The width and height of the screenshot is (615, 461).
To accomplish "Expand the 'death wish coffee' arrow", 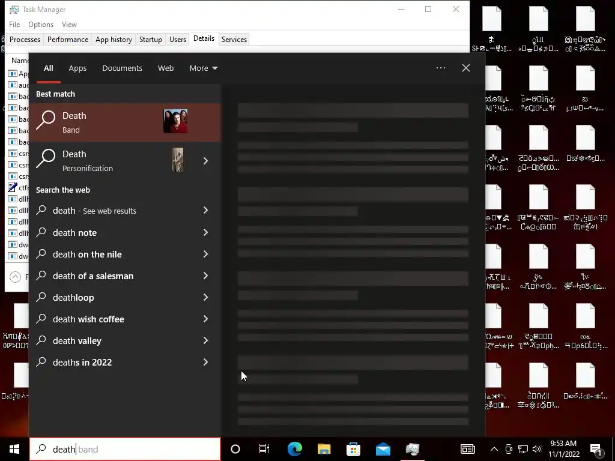I will (x=205, y=319).
